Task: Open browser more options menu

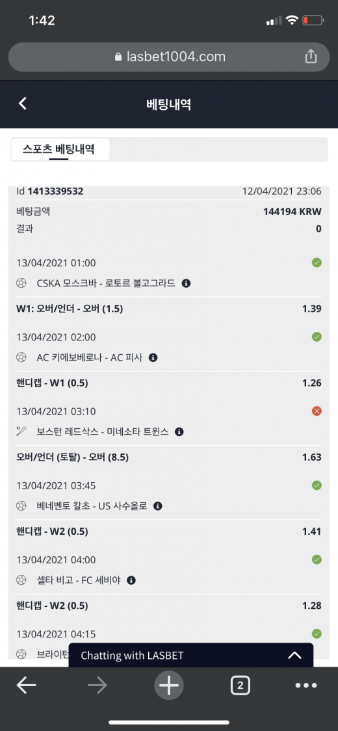Action: point(306,686)
